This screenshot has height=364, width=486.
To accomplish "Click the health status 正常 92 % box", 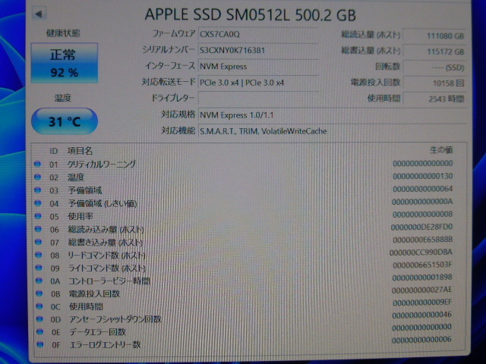I will (x=65, y=63).
